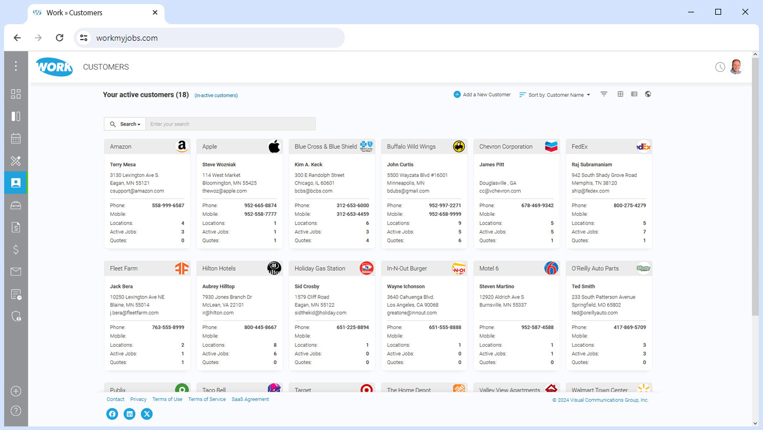Open the Sort by Customer Name dropdown
763x430 pixels.
pos(555,95)
